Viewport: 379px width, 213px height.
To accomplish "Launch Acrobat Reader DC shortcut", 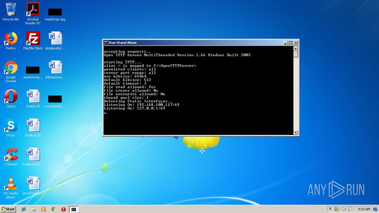I will 33,14.
